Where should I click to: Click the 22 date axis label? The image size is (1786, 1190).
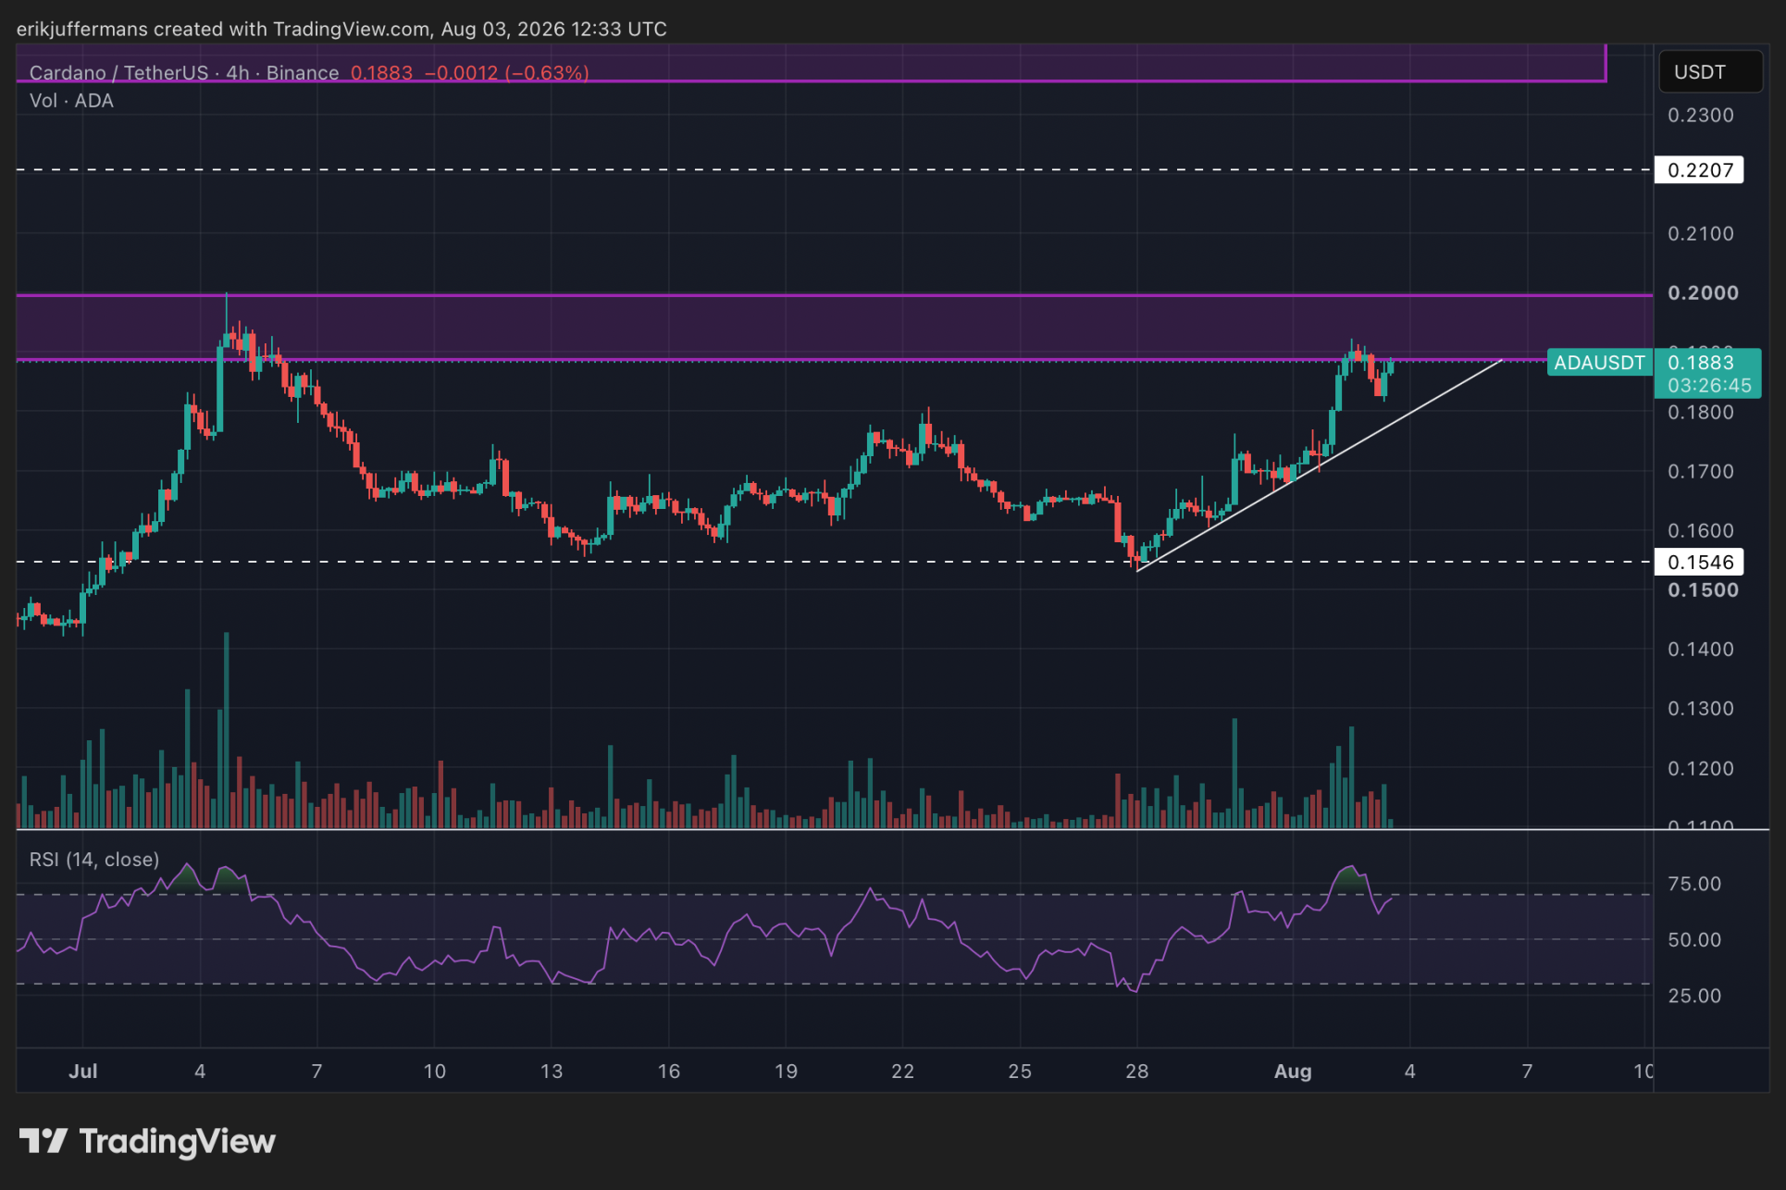[902, 1071]
